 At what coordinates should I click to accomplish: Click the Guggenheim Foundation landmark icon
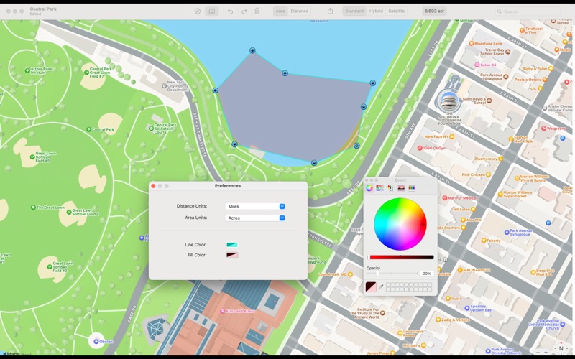click(x=450, y=100)
